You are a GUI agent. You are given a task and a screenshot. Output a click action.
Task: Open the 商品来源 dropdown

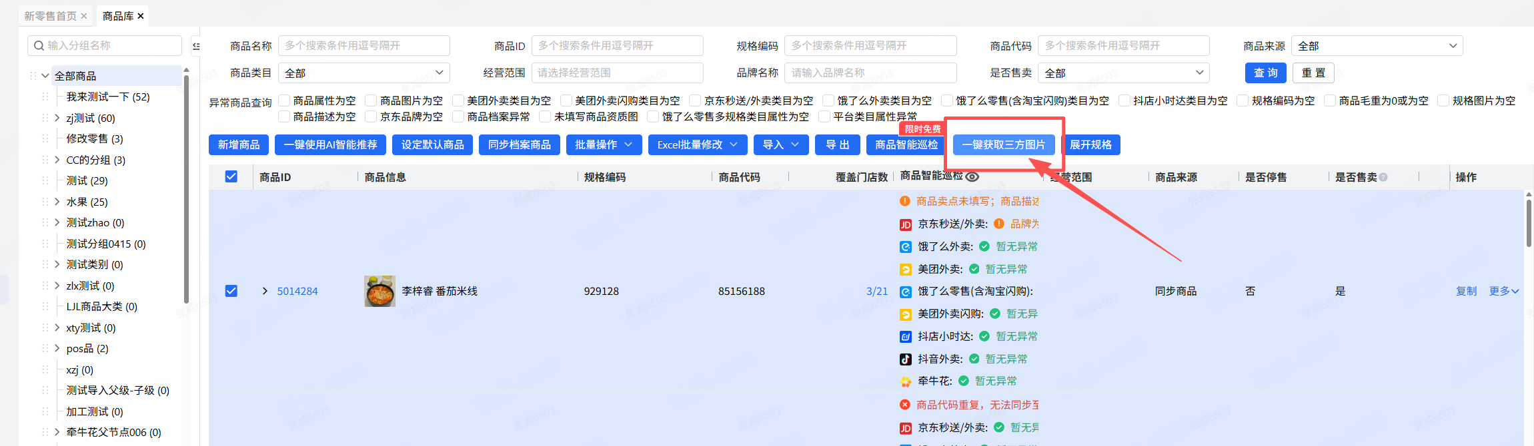point(1377,45)
